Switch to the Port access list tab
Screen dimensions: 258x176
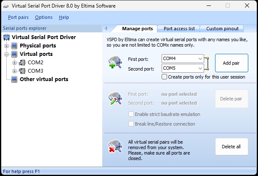tap(179, 29)
